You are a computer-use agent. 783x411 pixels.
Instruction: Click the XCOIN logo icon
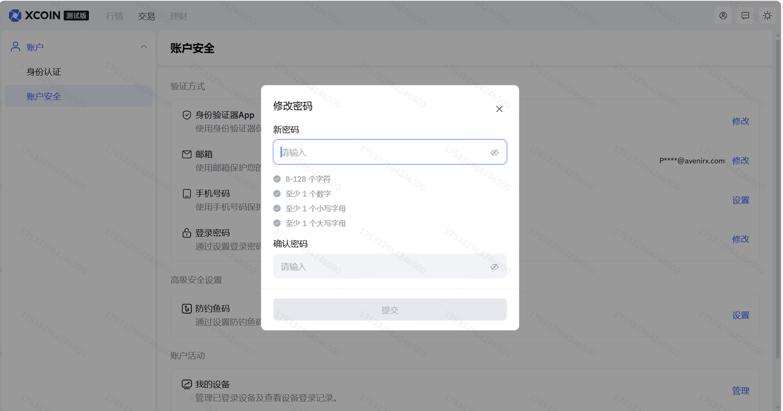(x=15, y=16)
